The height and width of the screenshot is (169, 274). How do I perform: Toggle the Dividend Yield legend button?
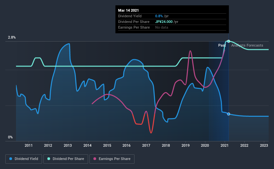click(24, 159)
